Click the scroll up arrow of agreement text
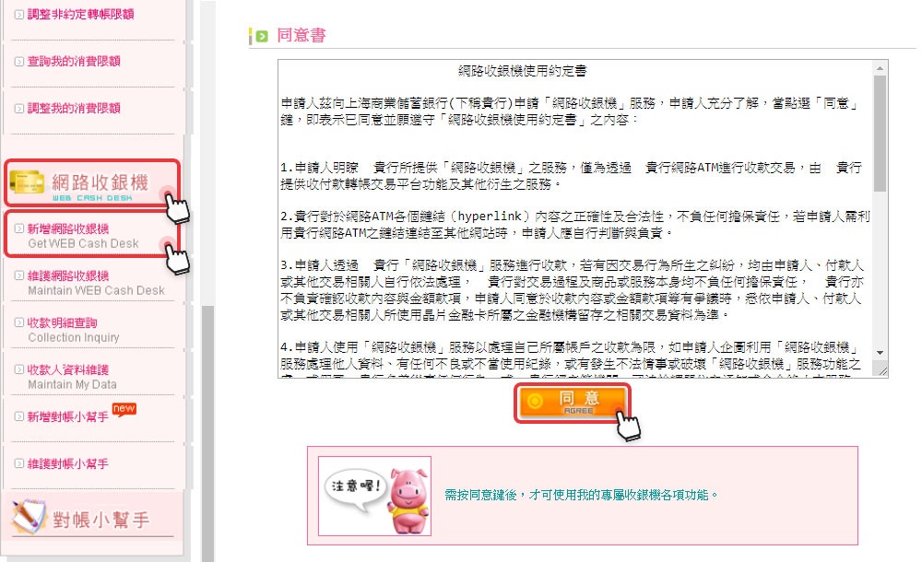The height and width of the screenshot is (562, 922). click(880, 69)
